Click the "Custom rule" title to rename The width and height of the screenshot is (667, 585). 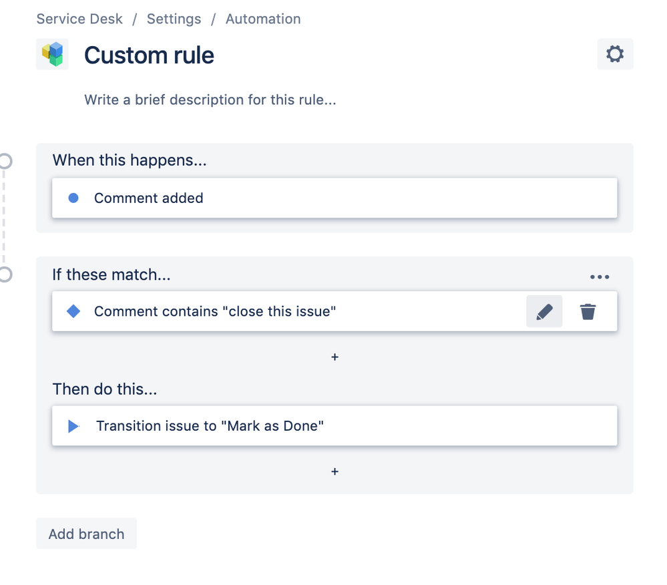[x=149, y=55]
